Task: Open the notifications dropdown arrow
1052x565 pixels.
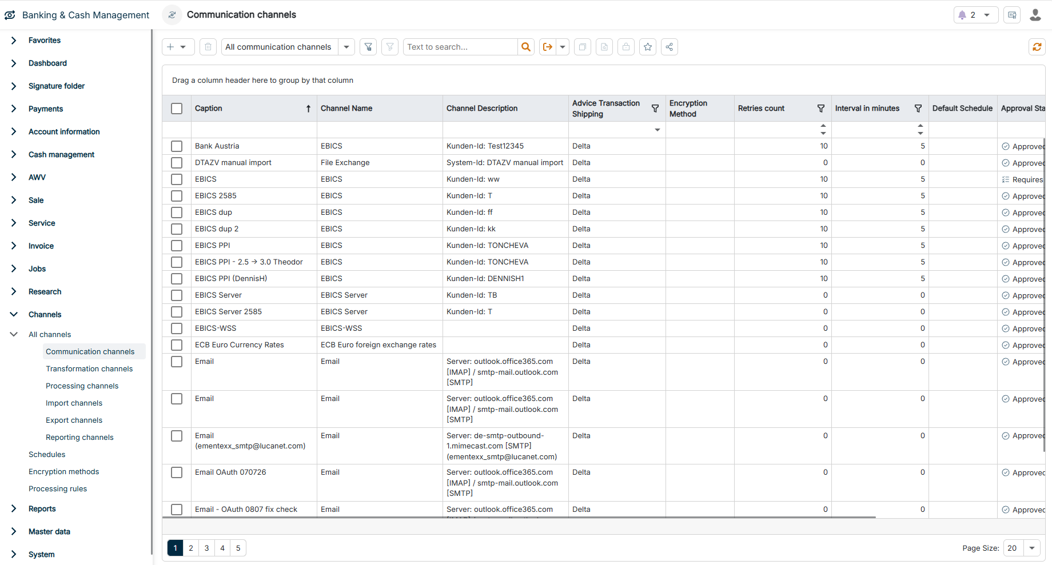Action: pyautogui.click(x=987, y=15)
